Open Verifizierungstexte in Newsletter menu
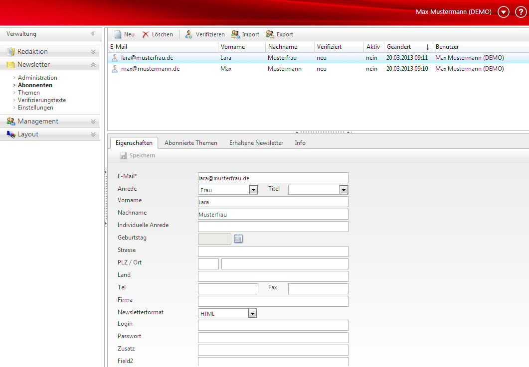 pyautogui.click(x=42, y=100)
